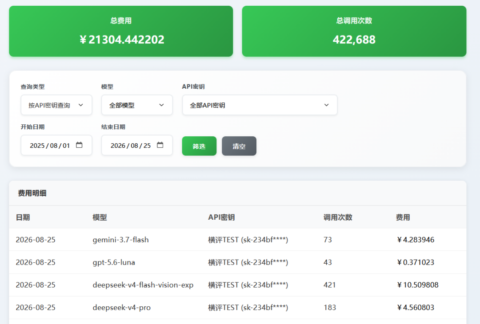Click the date cell in gemini-3.7-flash row
This screenshot has height=324, width=480.
tap(36, 240)
